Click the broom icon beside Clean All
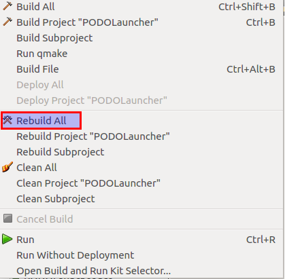 pos(7,167)
